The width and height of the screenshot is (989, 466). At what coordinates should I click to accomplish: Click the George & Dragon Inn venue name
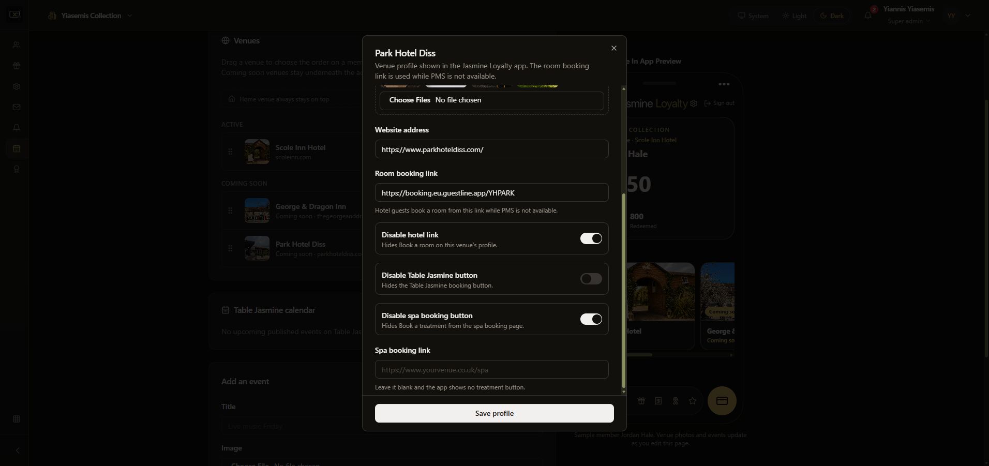coord(311,206)
